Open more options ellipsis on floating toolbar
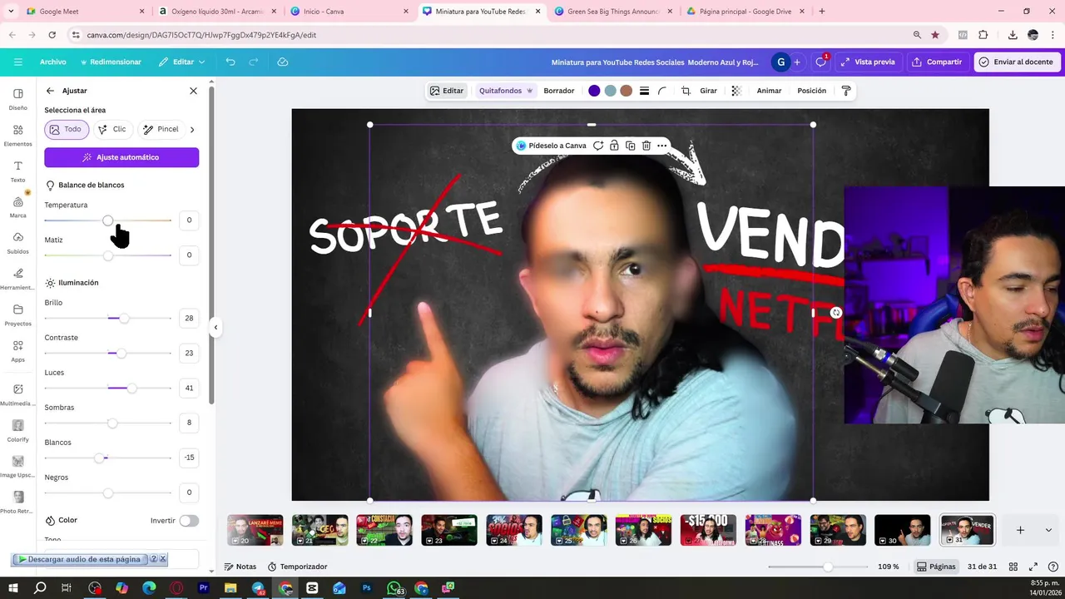The width and height of the screenshot is (1065, 599). (x=661, y=146)
